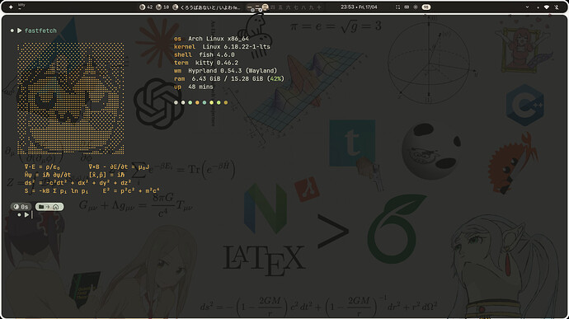This screenshot has width=569, height=319.
Task: Click the green 42% ram percentage
Action: point(275,79)
